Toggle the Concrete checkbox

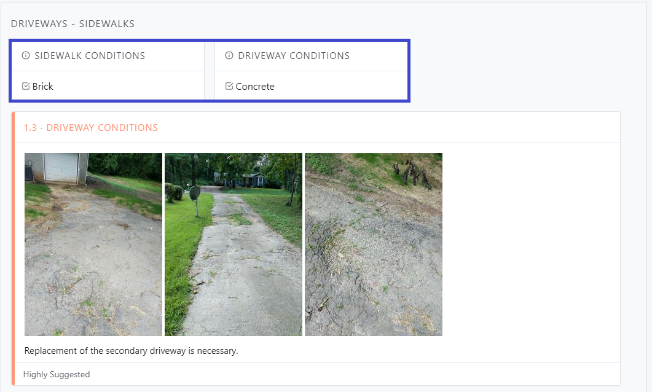229,86
